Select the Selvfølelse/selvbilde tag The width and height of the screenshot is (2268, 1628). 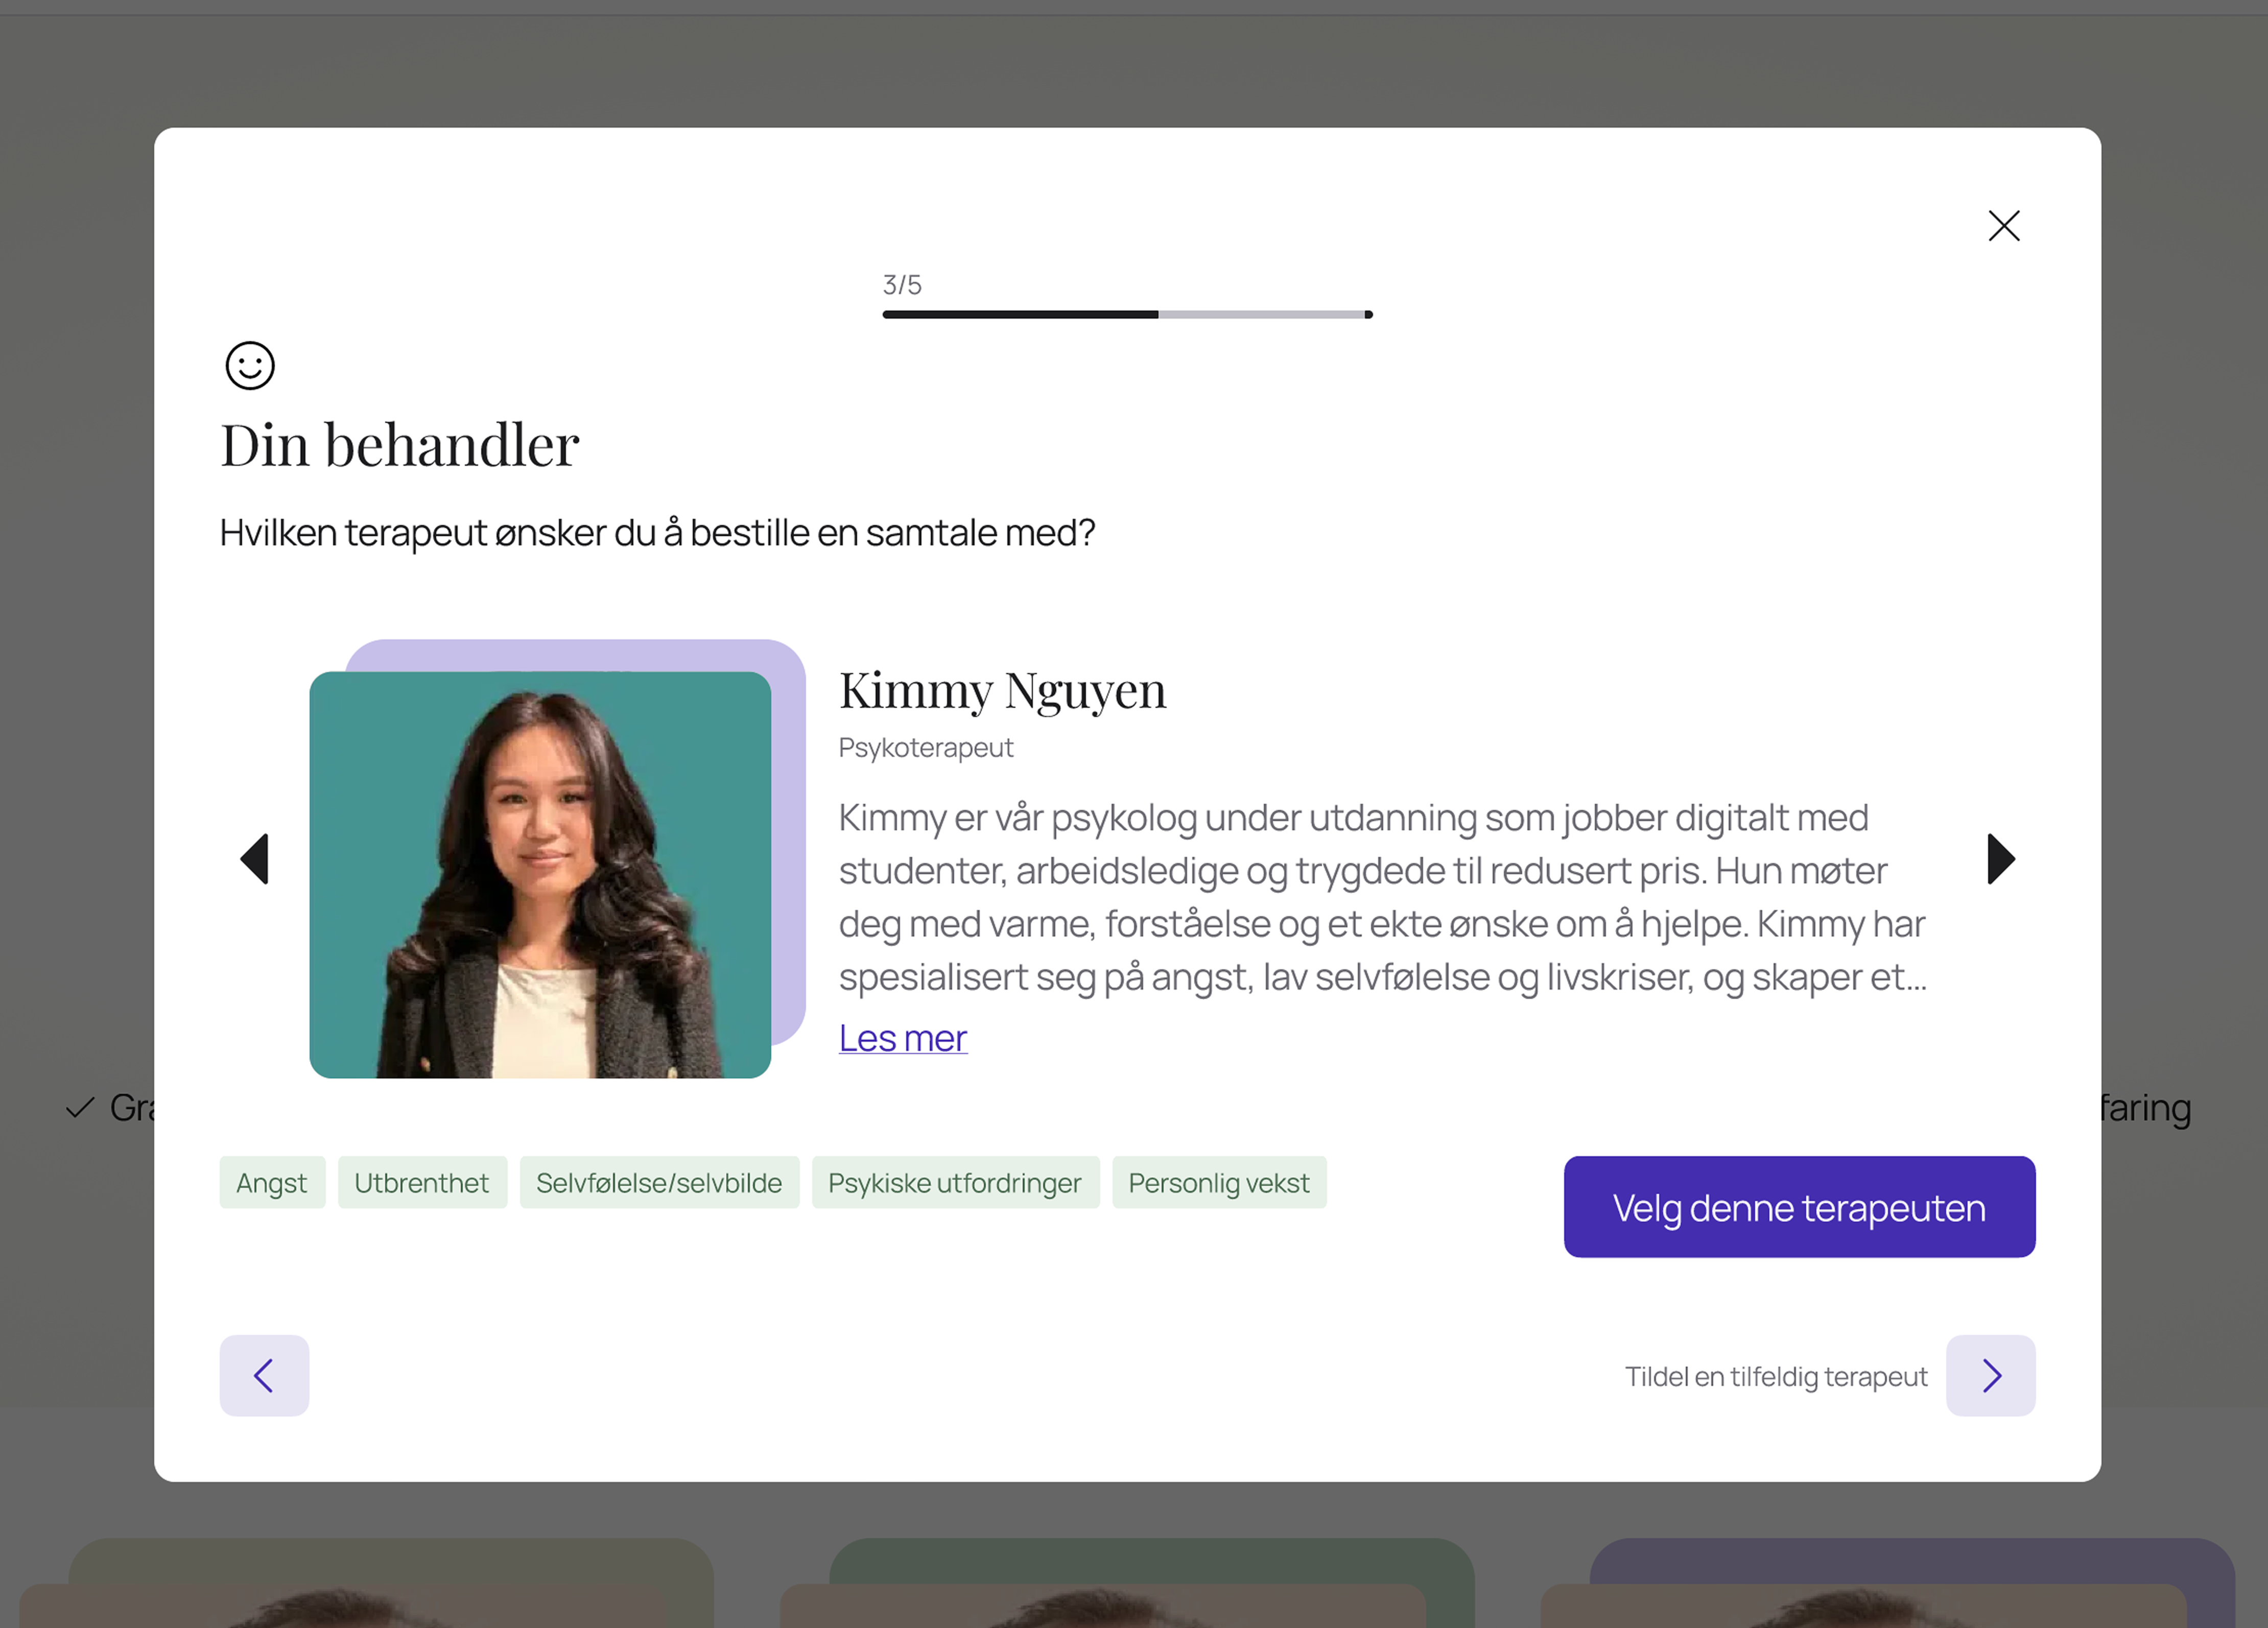(x=659, y=1183)
